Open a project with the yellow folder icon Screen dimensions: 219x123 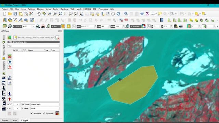pos(10,14)
